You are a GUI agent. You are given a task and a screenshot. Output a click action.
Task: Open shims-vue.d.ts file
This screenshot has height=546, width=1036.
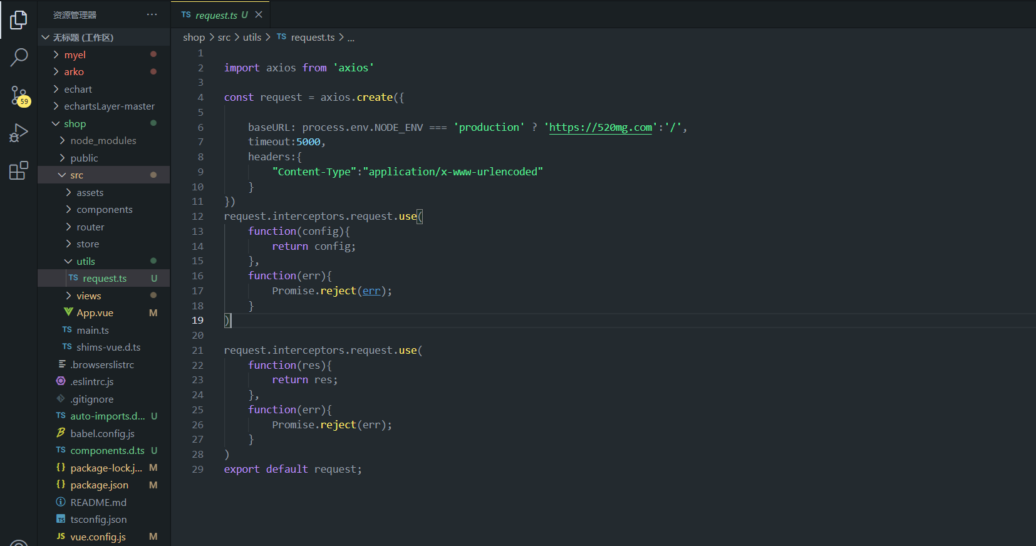pos(104,347)
